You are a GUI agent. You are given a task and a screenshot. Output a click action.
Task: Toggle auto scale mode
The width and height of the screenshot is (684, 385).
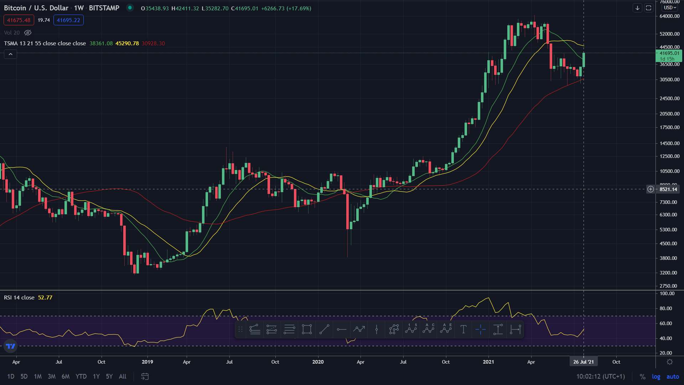click(x=673, y=376)
